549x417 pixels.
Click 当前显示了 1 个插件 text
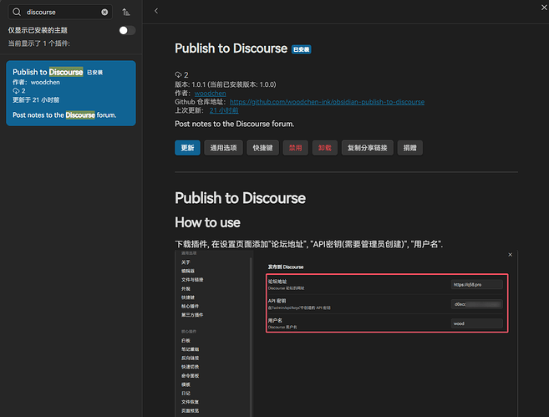point(39,43)
